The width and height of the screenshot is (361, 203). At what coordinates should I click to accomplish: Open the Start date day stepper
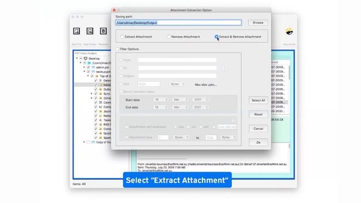(x=161, y=100)
